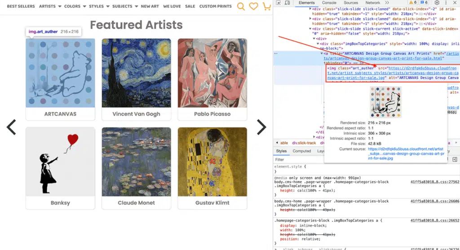460x250 pixels.
Task: Open the Gustav Klimt artist label
Action: tap(212, 203)
